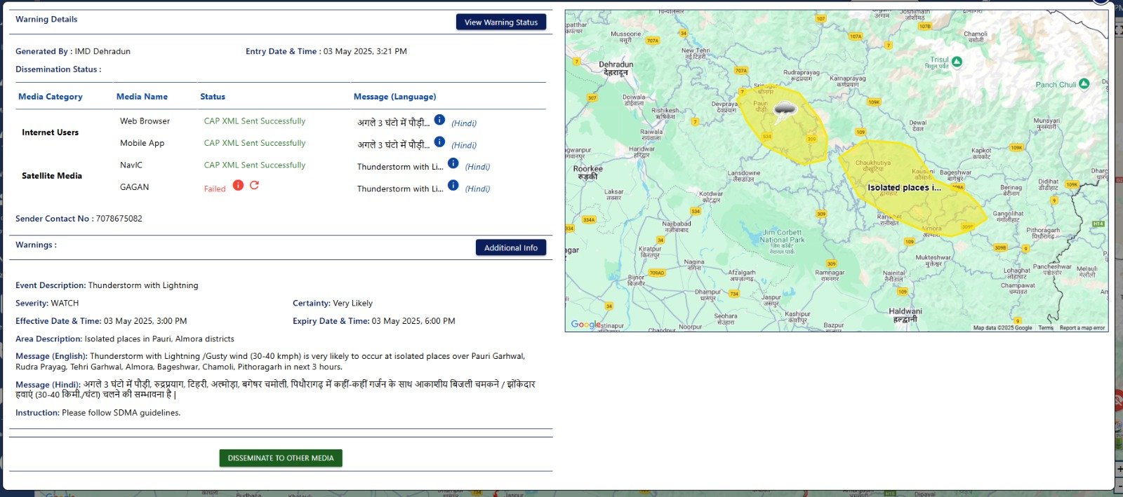
Task: Open the Additional Info button
Action: 511,247
